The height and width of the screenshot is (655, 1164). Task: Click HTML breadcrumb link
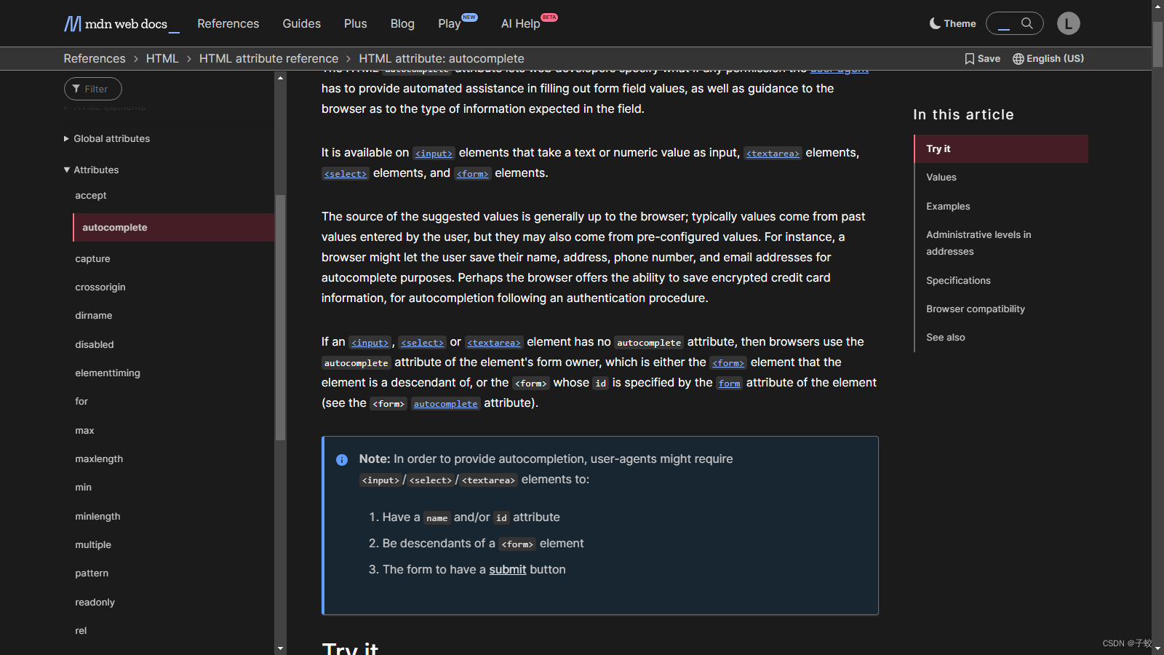click(x=162, y=58)
